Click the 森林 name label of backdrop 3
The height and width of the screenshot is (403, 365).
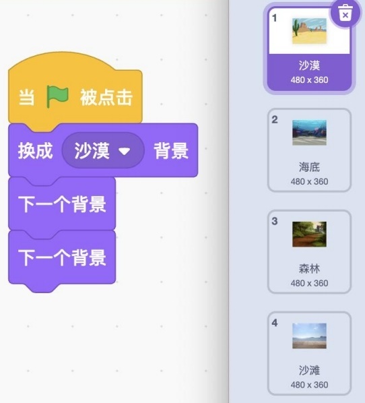point(310,269)
